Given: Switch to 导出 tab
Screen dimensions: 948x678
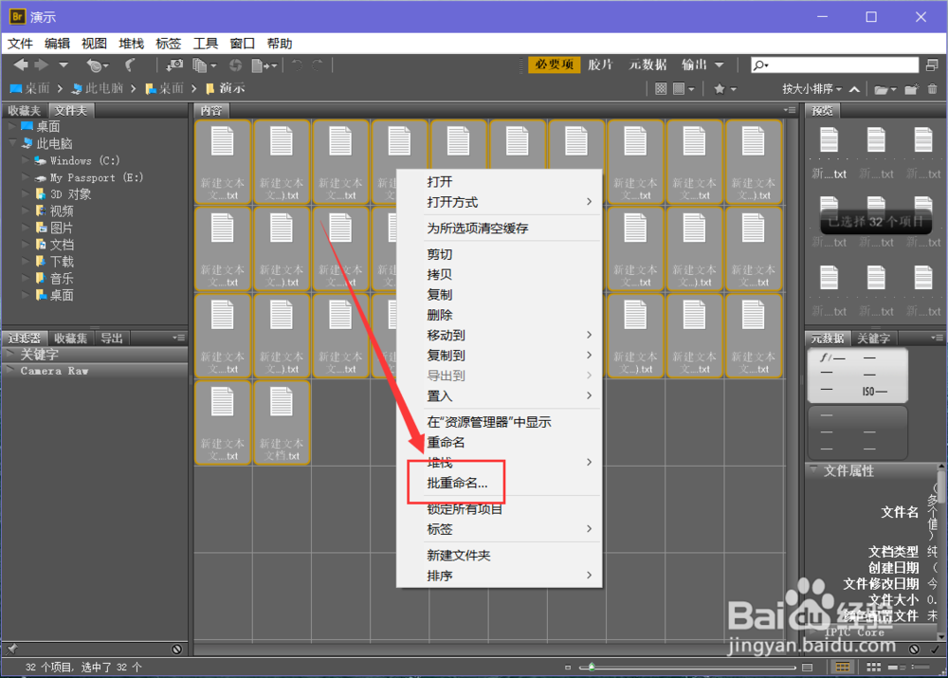Looking at the screenshot, I should click(111, 339).
